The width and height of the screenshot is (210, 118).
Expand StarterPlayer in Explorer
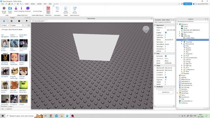pos(178,93)
